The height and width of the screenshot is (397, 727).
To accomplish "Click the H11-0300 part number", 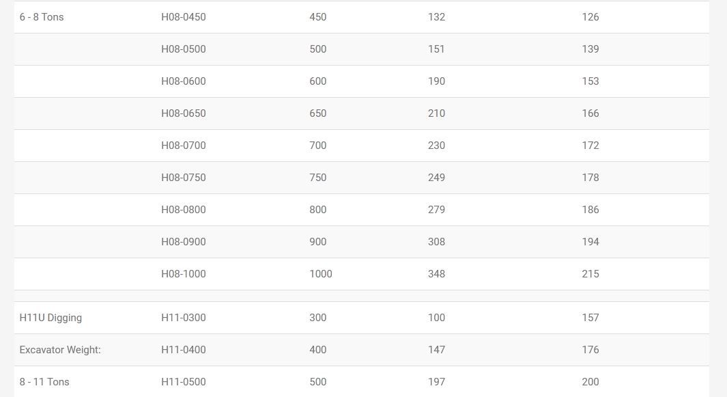I will tap(183, 318).
